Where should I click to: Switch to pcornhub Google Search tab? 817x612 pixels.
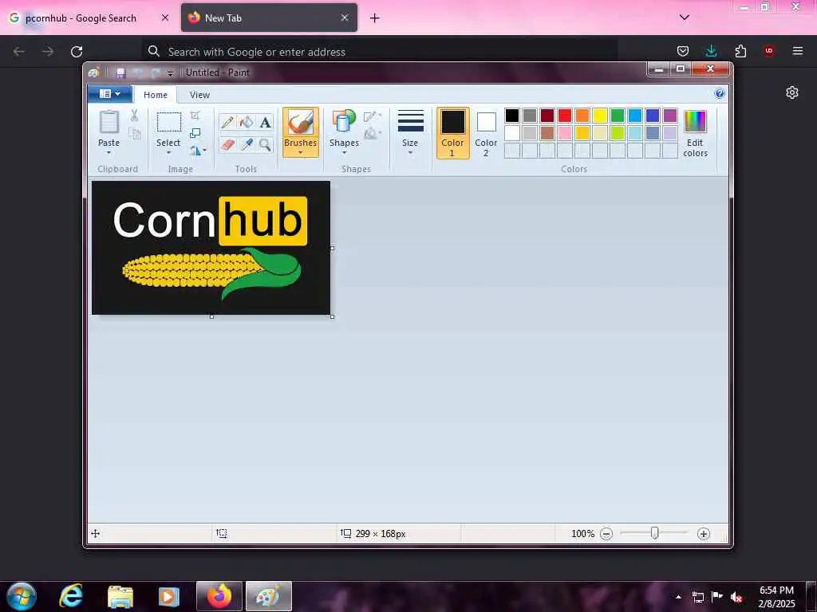tap(89, 18)
